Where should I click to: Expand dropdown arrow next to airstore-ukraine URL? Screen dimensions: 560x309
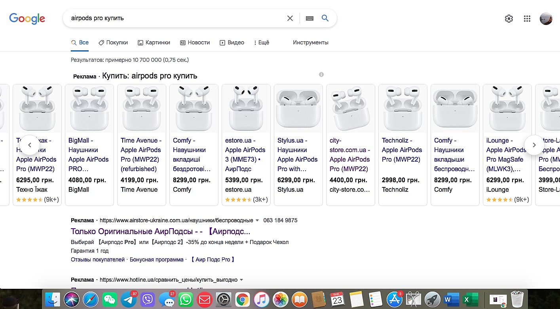pyautogui.click(x=257, y=221)
